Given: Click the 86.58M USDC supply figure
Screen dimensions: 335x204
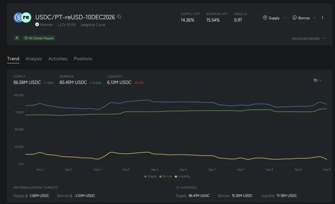Looking at the screenshot, I should coord(27,82).
